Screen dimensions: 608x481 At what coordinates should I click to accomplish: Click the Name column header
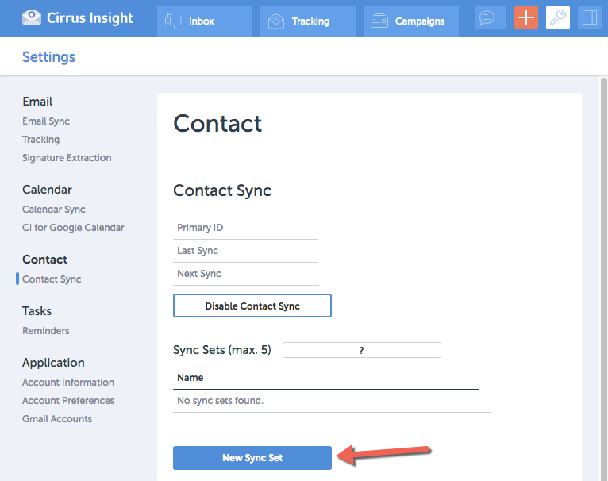click(x=190, y=378)
